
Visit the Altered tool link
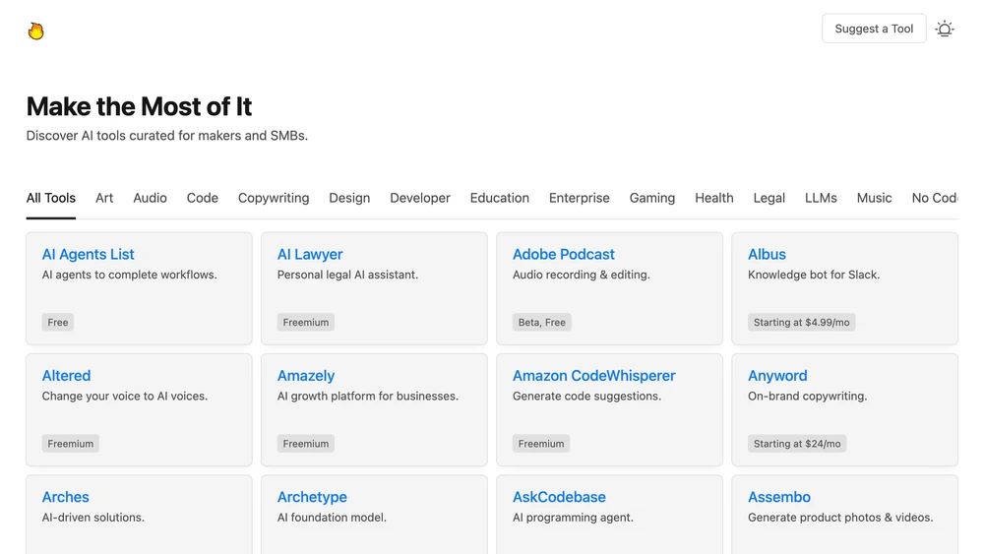point(66,375)
